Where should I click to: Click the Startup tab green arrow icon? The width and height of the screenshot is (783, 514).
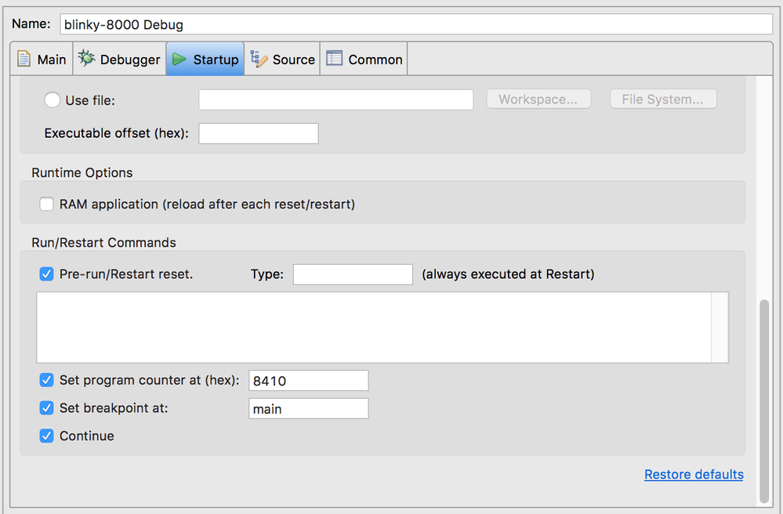tap(179, 60)
